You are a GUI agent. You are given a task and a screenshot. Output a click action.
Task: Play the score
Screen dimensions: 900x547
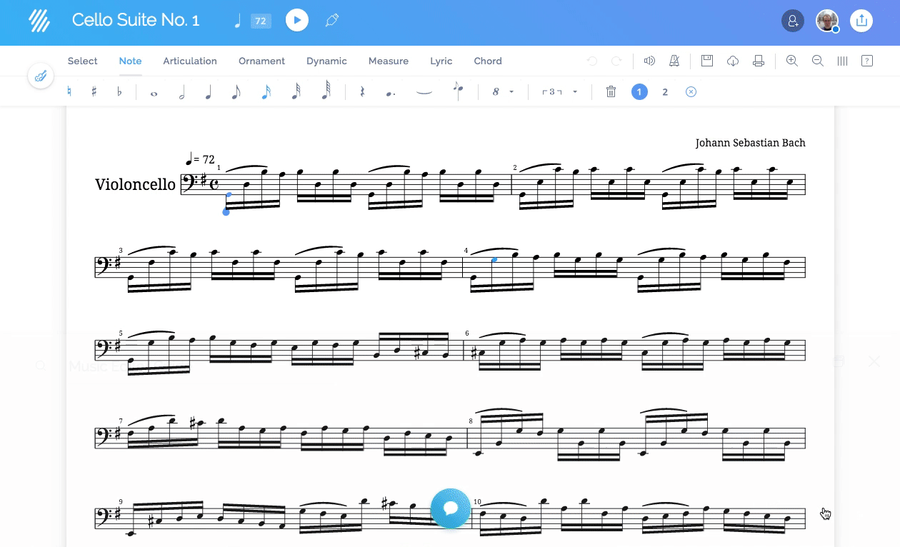tap(297, 21)
